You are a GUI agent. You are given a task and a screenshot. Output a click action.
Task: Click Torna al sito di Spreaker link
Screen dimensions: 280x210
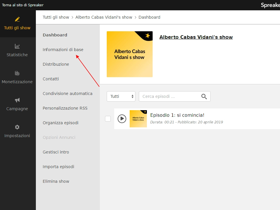23,5
